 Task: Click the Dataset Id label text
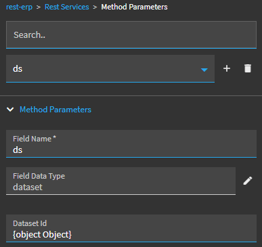30,223
